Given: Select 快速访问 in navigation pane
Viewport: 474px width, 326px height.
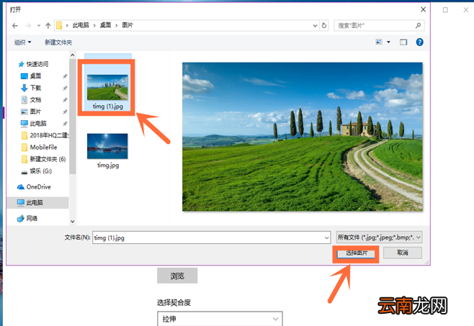Looking at the screenshot, I should 33,64.
